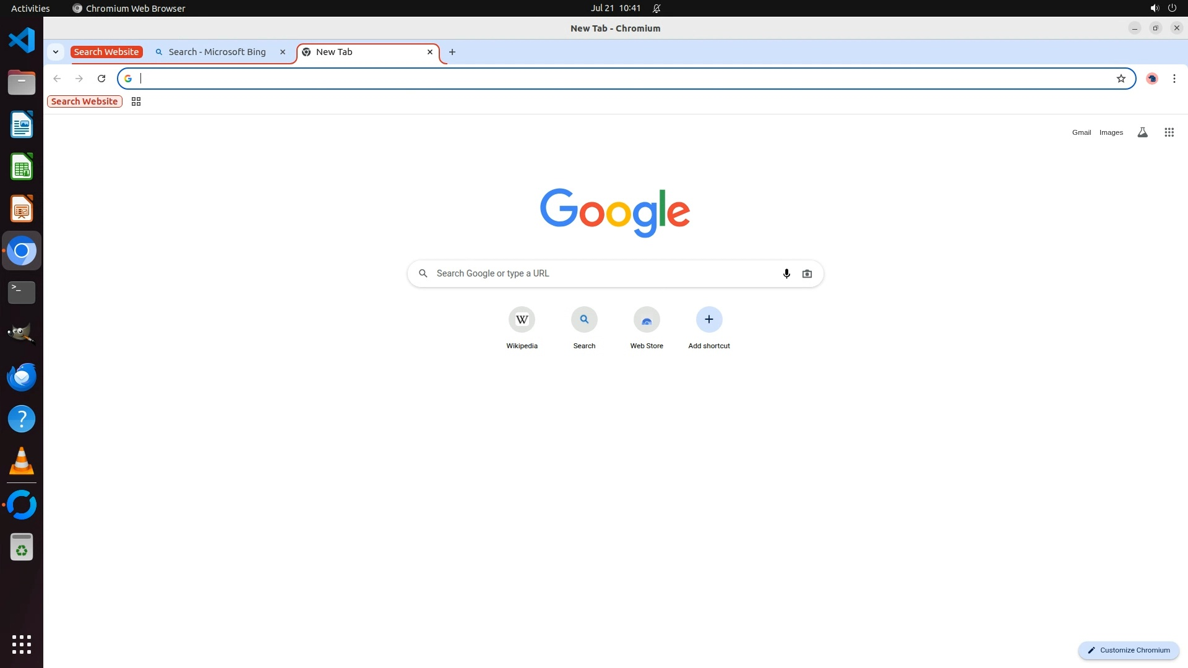Toggle system notifications bell in top bar
This screenshot has width=1188, height=668.
click(x=656, y=9)
